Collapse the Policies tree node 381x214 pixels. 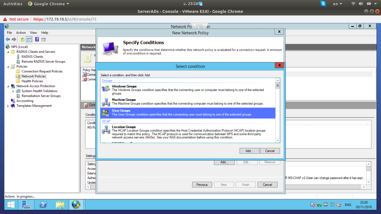tap(8, 67)
